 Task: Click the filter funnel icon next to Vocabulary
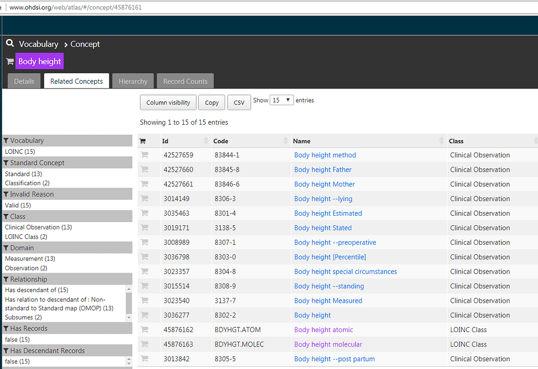pos(5,141)
